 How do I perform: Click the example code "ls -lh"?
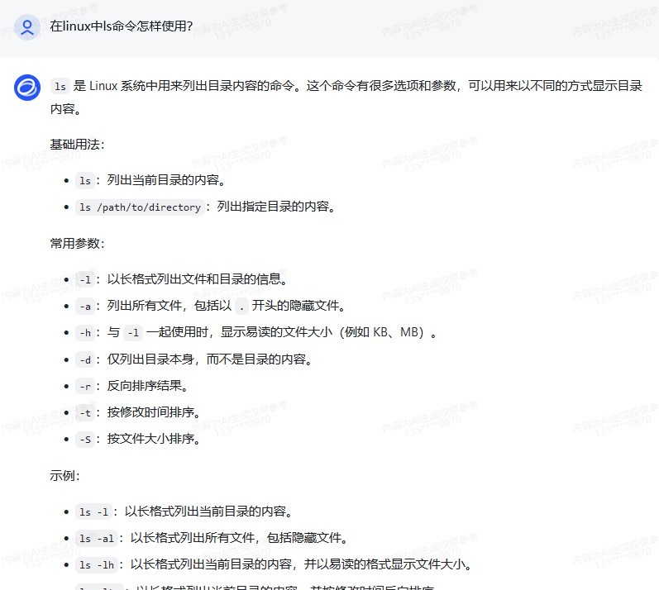point(97,565)
